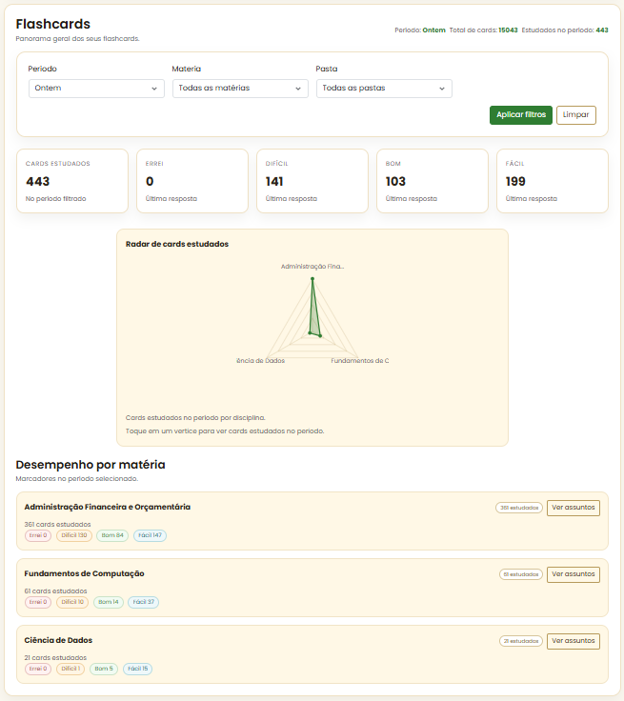Show assuntos for Ciência de Dados
This screenshot has width=624, height=701.
point(573,641)
